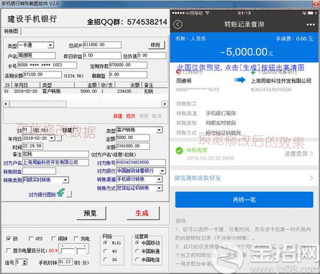320x274 pixels.
Task: Tap the 再转一笔 button
Action: [244, 200]
